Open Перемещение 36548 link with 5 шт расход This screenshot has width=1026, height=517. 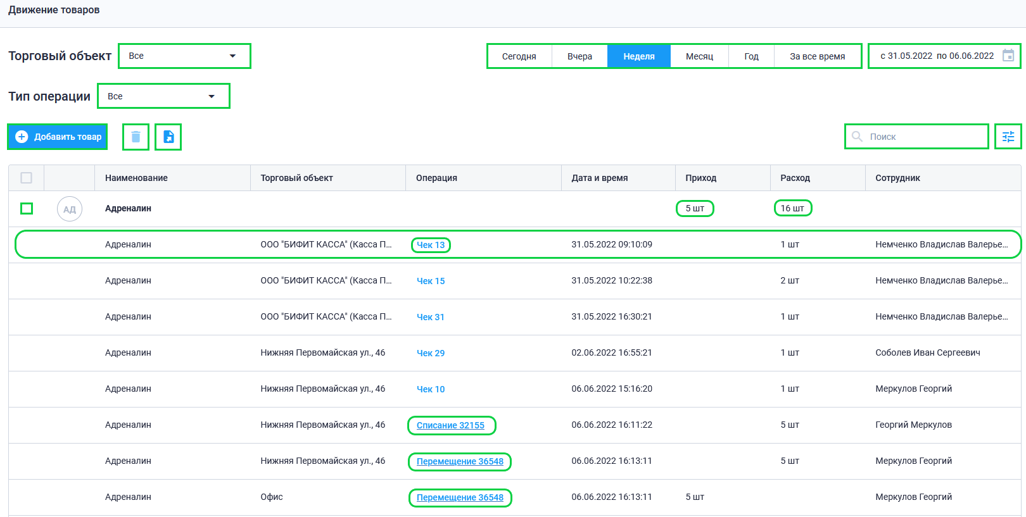coord(460,461)
